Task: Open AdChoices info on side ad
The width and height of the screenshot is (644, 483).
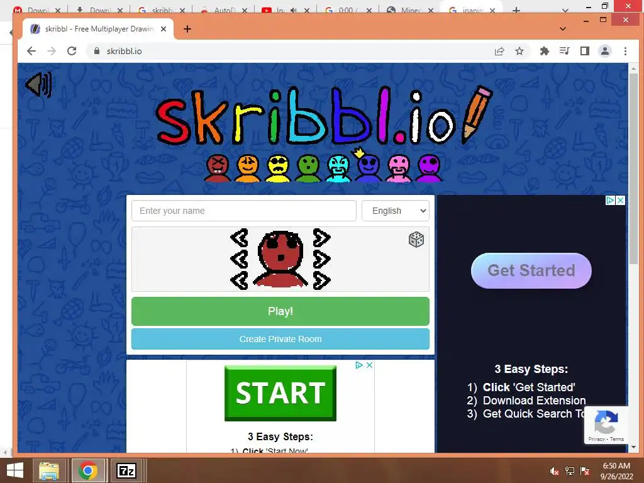Action: click(x=610, y=201)
